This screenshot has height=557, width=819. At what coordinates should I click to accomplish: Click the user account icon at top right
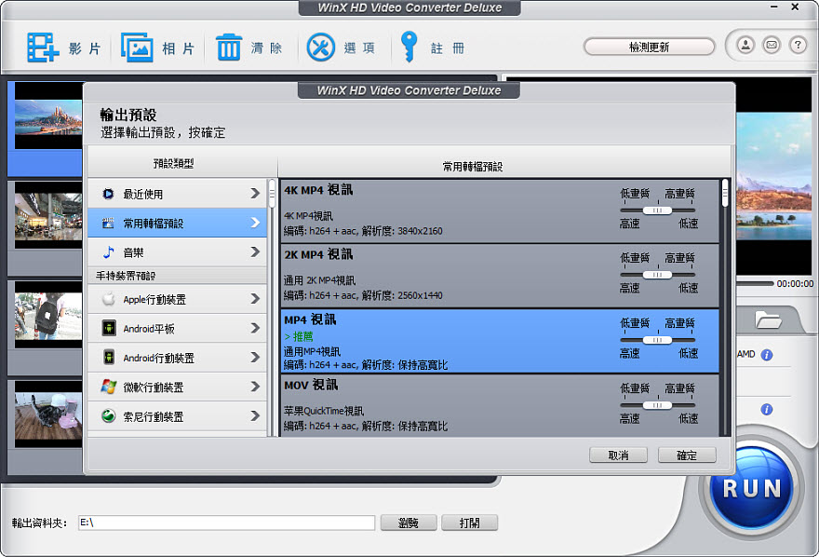[x=745, y=45]
